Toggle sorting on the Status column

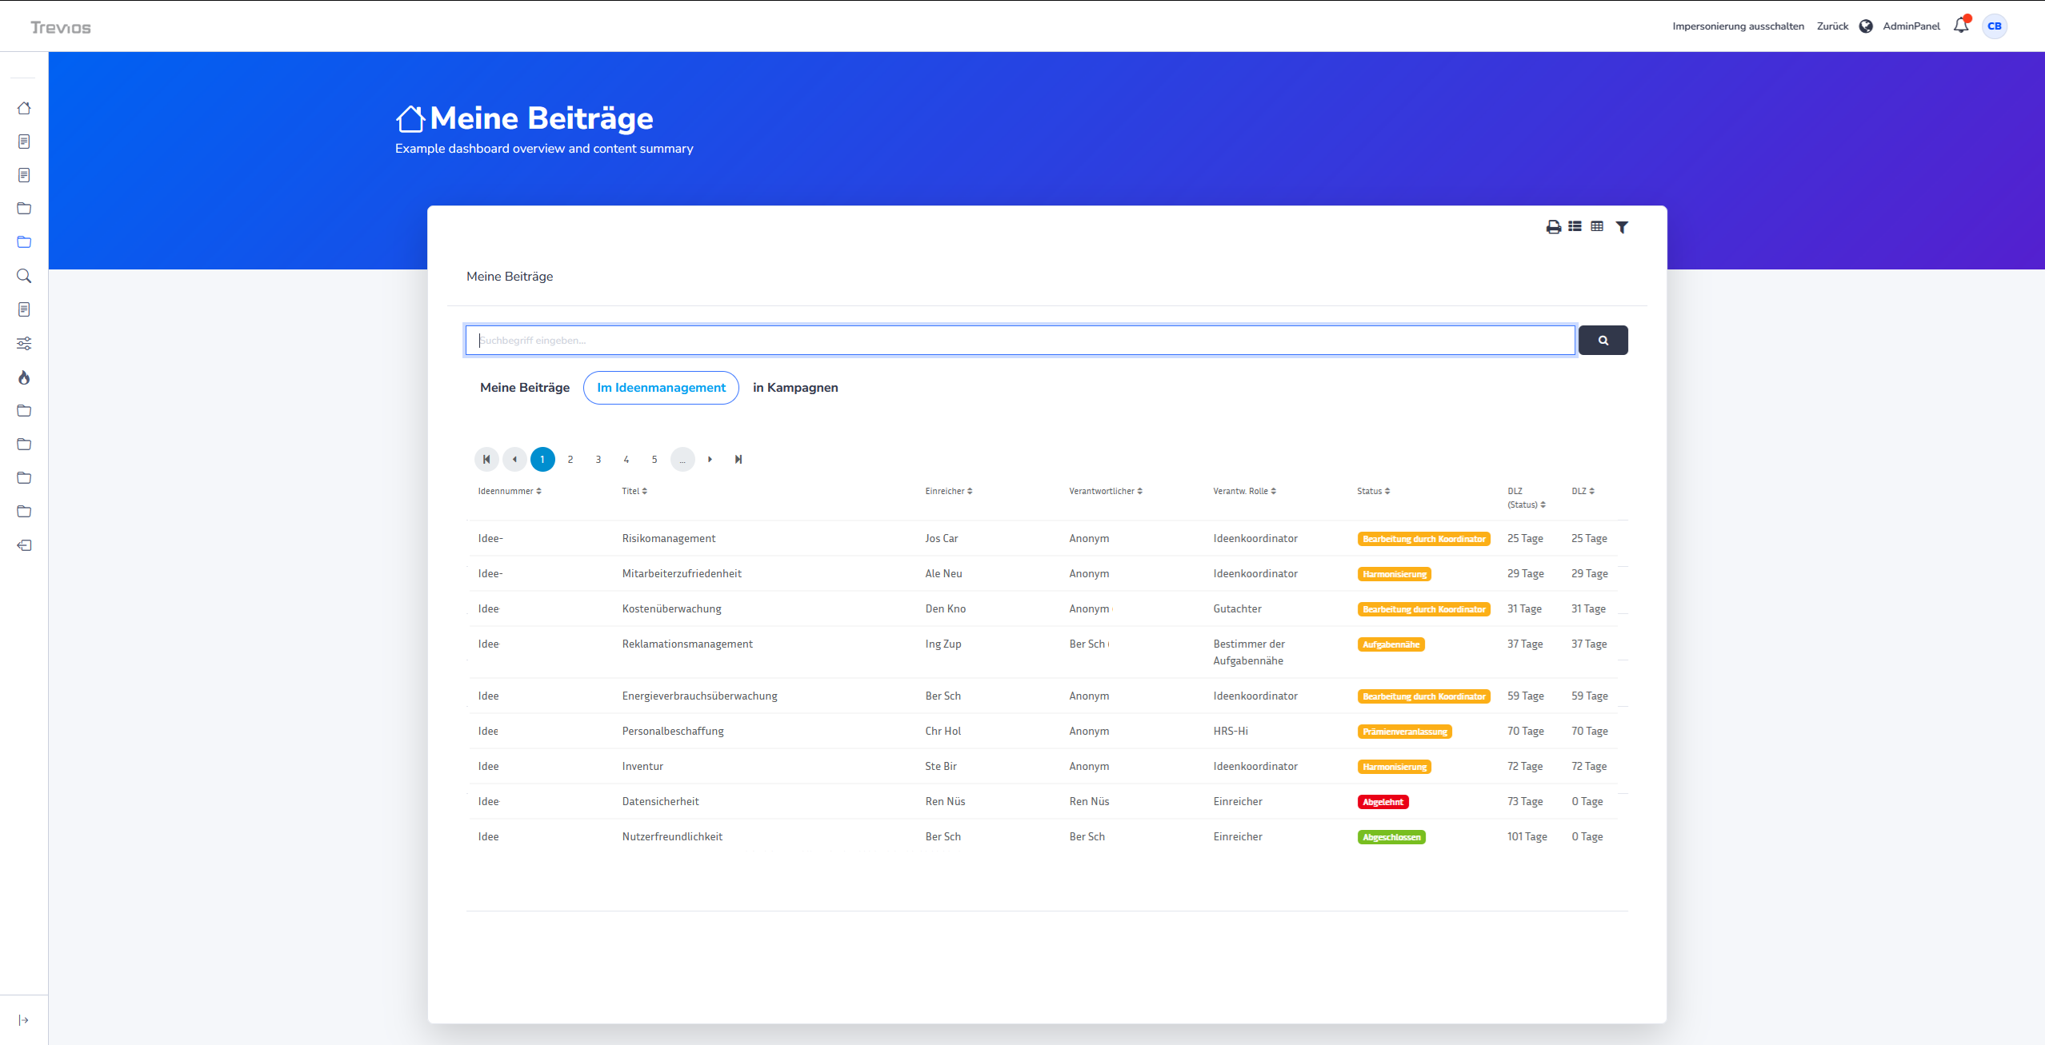(1373, 490)
